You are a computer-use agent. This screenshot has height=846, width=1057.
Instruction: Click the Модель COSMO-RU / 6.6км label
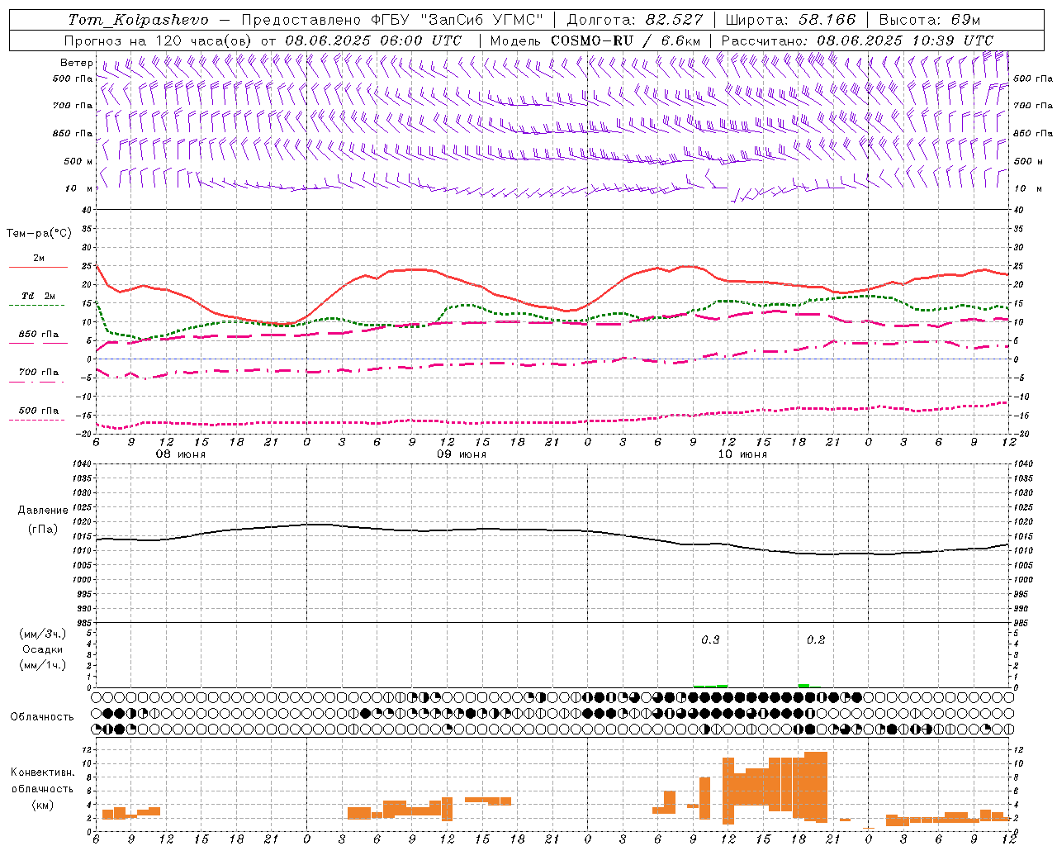(x=595, y=40)
